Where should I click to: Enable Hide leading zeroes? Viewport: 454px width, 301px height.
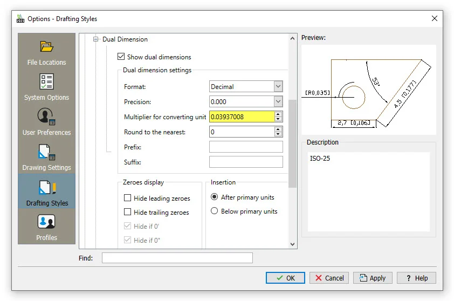tap(128, 199)
